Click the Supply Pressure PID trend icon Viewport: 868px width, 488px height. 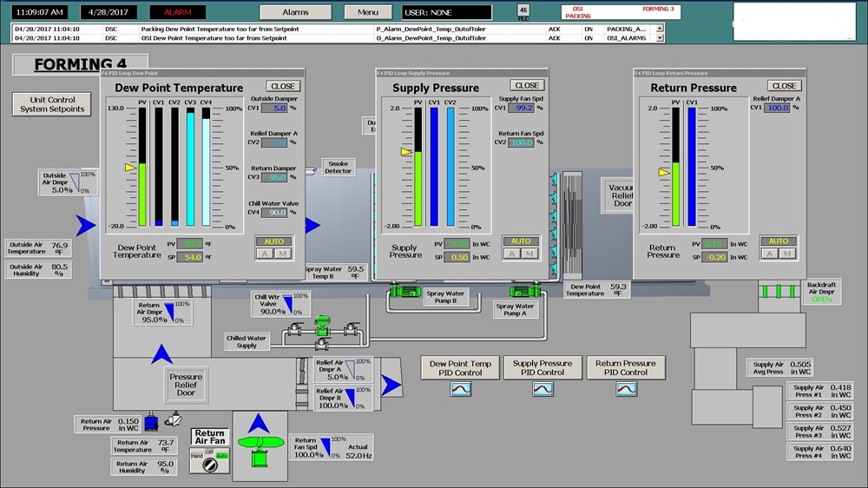[542, 389]
